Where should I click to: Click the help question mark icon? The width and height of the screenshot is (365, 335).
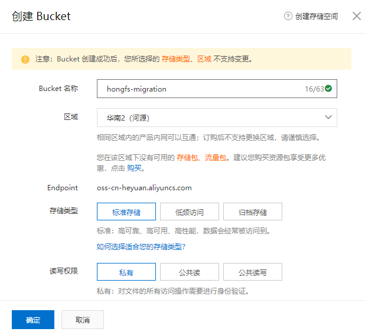288,17
